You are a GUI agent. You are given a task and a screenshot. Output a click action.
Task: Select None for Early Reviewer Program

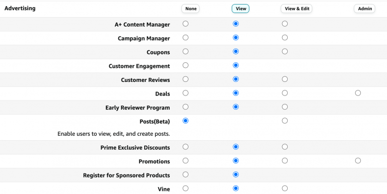[x=185, y=107]
